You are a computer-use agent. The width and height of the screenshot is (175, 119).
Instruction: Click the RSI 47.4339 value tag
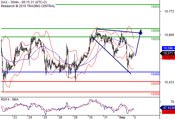pyautogui.click(x=168, y=108)
